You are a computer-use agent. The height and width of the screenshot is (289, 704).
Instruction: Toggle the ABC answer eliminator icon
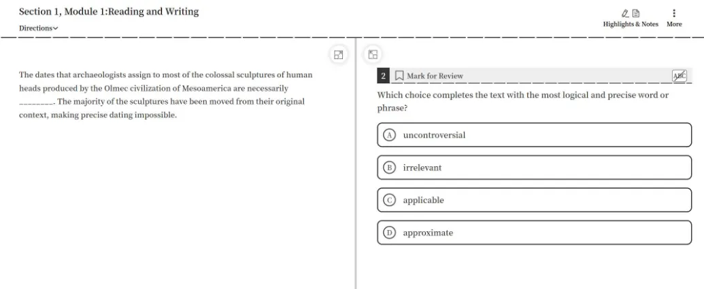pyautogui.click(x=680, y=76)
